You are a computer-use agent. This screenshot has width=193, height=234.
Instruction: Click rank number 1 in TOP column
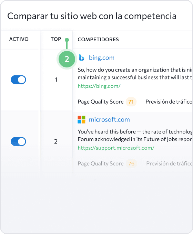click(56, 80)
